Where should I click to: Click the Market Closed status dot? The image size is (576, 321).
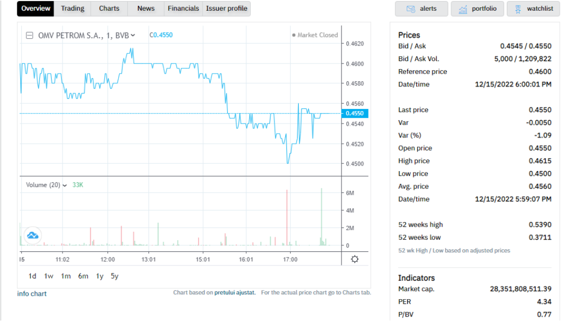pyautogui.click(x=294, y=35)
